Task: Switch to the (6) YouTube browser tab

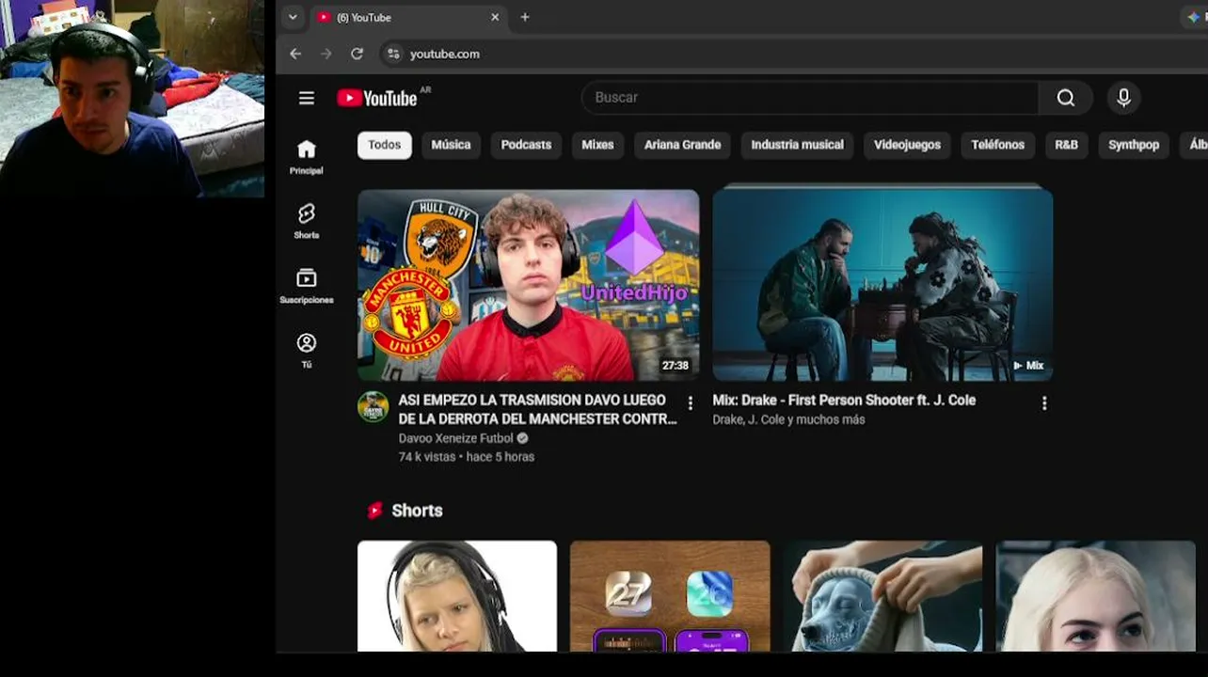Action: pos(410,17)
